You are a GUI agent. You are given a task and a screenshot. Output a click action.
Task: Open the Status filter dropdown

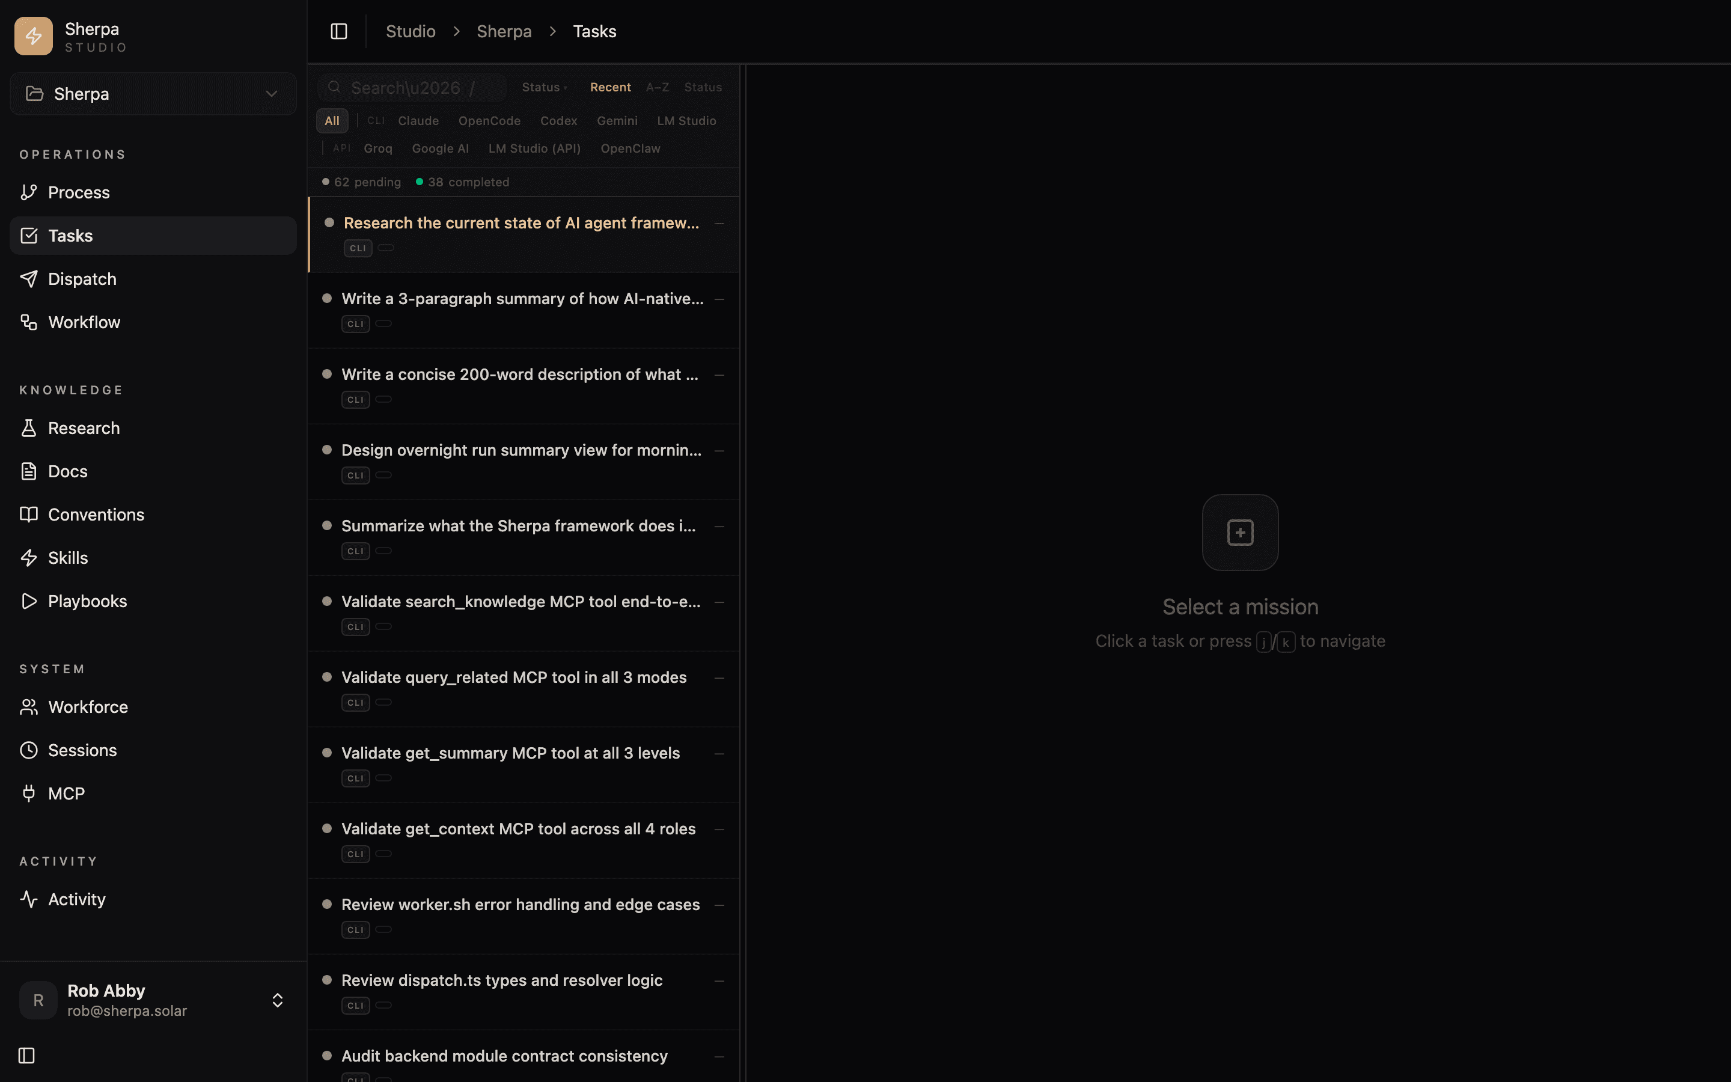tap(545, 87)
